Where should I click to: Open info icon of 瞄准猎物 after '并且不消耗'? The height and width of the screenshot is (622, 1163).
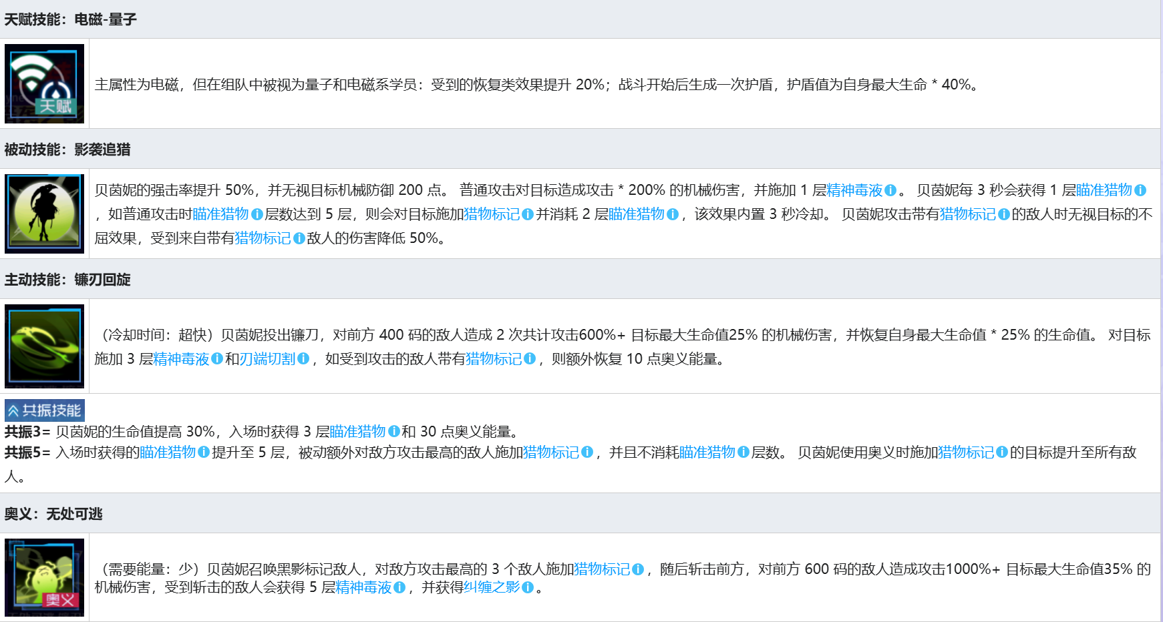tap(743, 452)
